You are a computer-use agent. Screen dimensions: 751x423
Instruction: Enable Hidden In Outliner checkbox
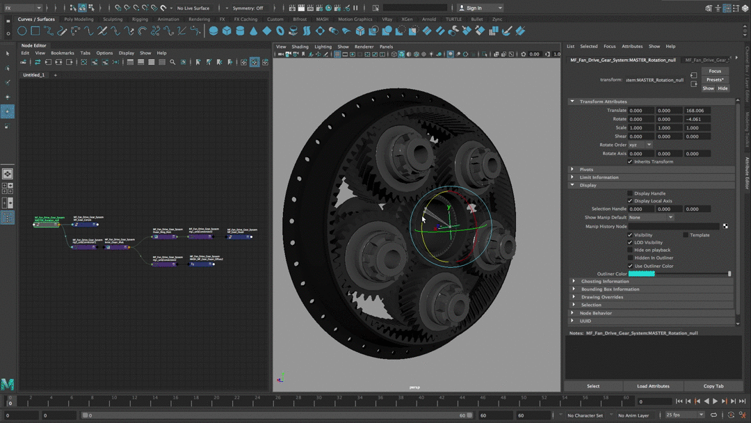630,257
